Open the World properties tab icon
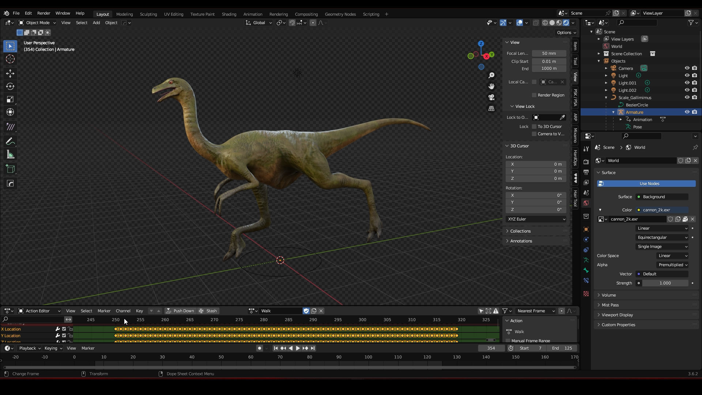The image size is (702, 395). tap(586, 203)
